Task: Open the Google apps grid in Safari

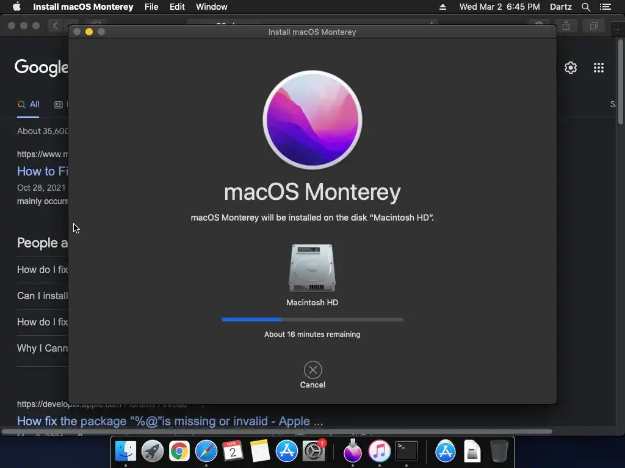Action: (x=599, y=68)
